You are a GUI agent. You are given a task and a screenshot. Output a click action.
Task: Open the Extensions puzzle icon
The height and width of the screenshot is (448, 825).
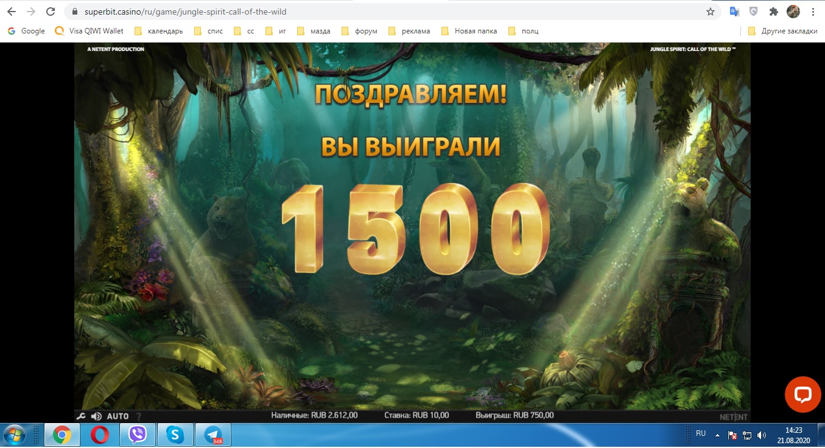pos(773,12)
